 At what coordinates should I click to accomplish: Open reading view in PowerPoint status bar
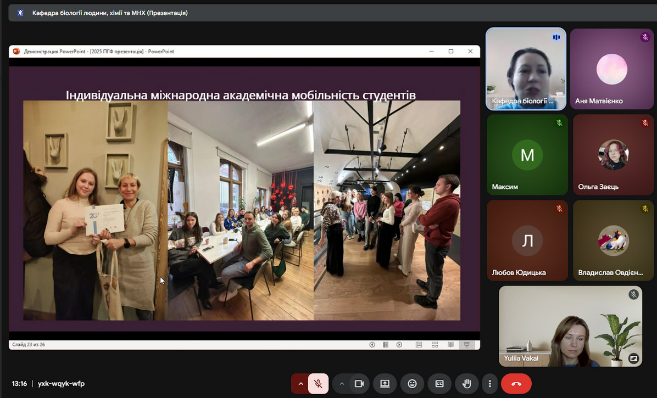pos(450,345)
